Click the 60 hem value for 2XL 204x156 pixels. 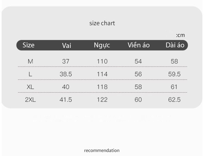[138, 100]
